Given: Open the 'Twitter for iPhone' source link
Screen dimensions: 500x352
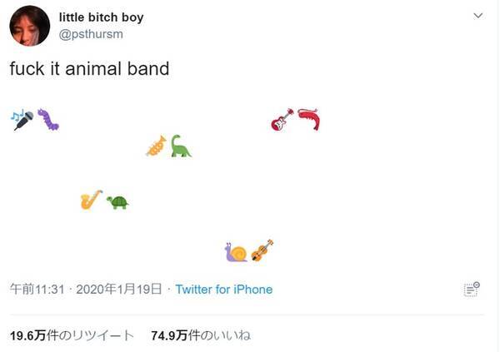Looking at the screenshot, I should (223, 290).
